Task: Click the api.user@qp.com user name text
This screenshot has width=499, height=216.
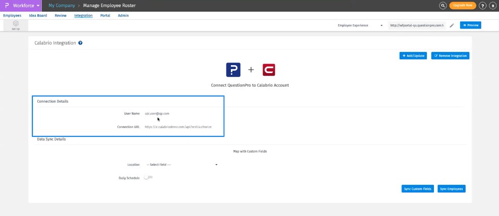Action: click(157, 114)
